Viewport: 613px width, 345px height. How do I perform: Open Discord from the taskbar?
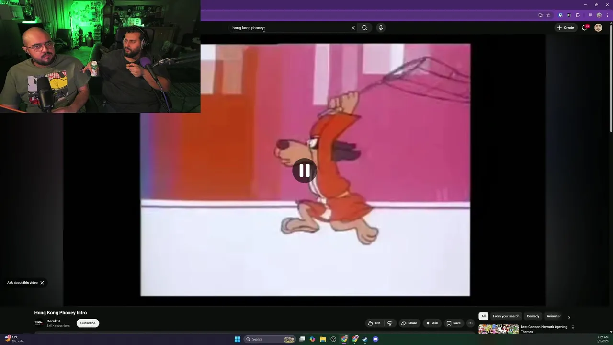click(375, 339)
